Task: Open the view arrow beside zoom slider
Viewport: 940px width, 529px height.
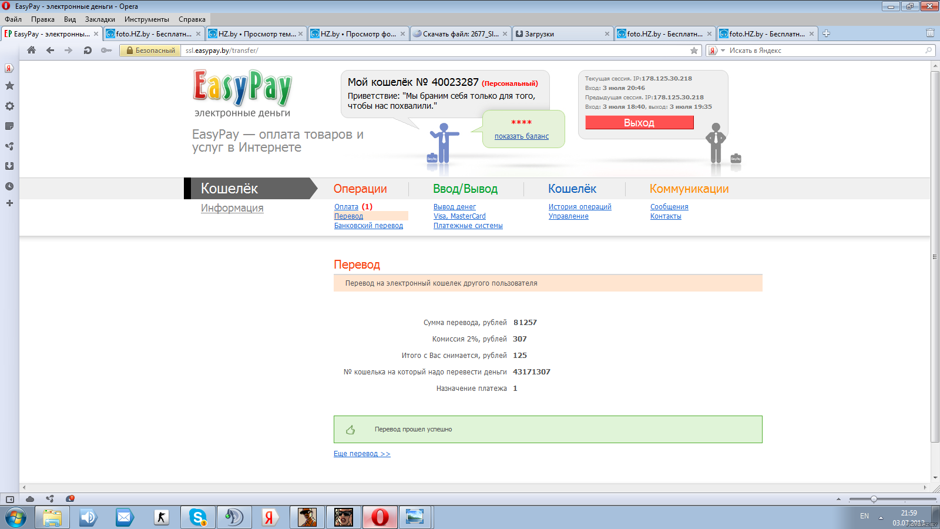Action: 838,499
